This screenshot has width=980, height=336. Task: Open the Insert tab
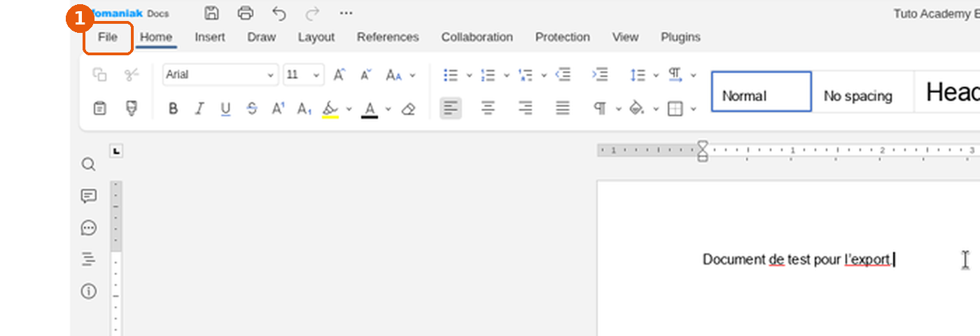[210, 37]
